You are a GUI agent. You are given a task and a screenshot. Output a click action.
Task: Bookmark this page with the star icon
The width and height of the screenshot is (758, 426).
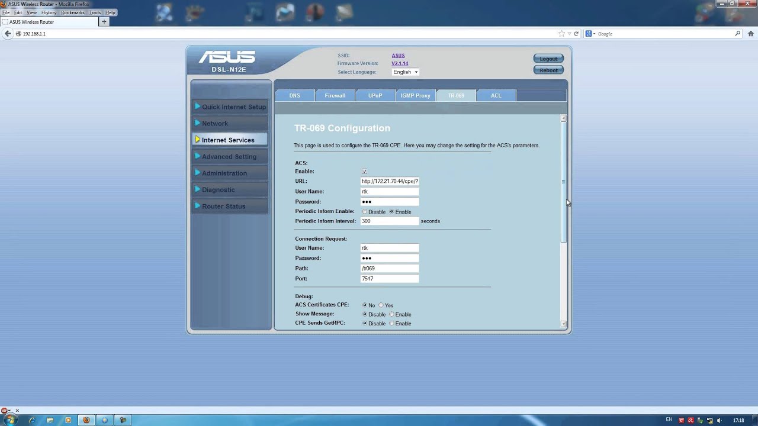click(x=561, y=34)
